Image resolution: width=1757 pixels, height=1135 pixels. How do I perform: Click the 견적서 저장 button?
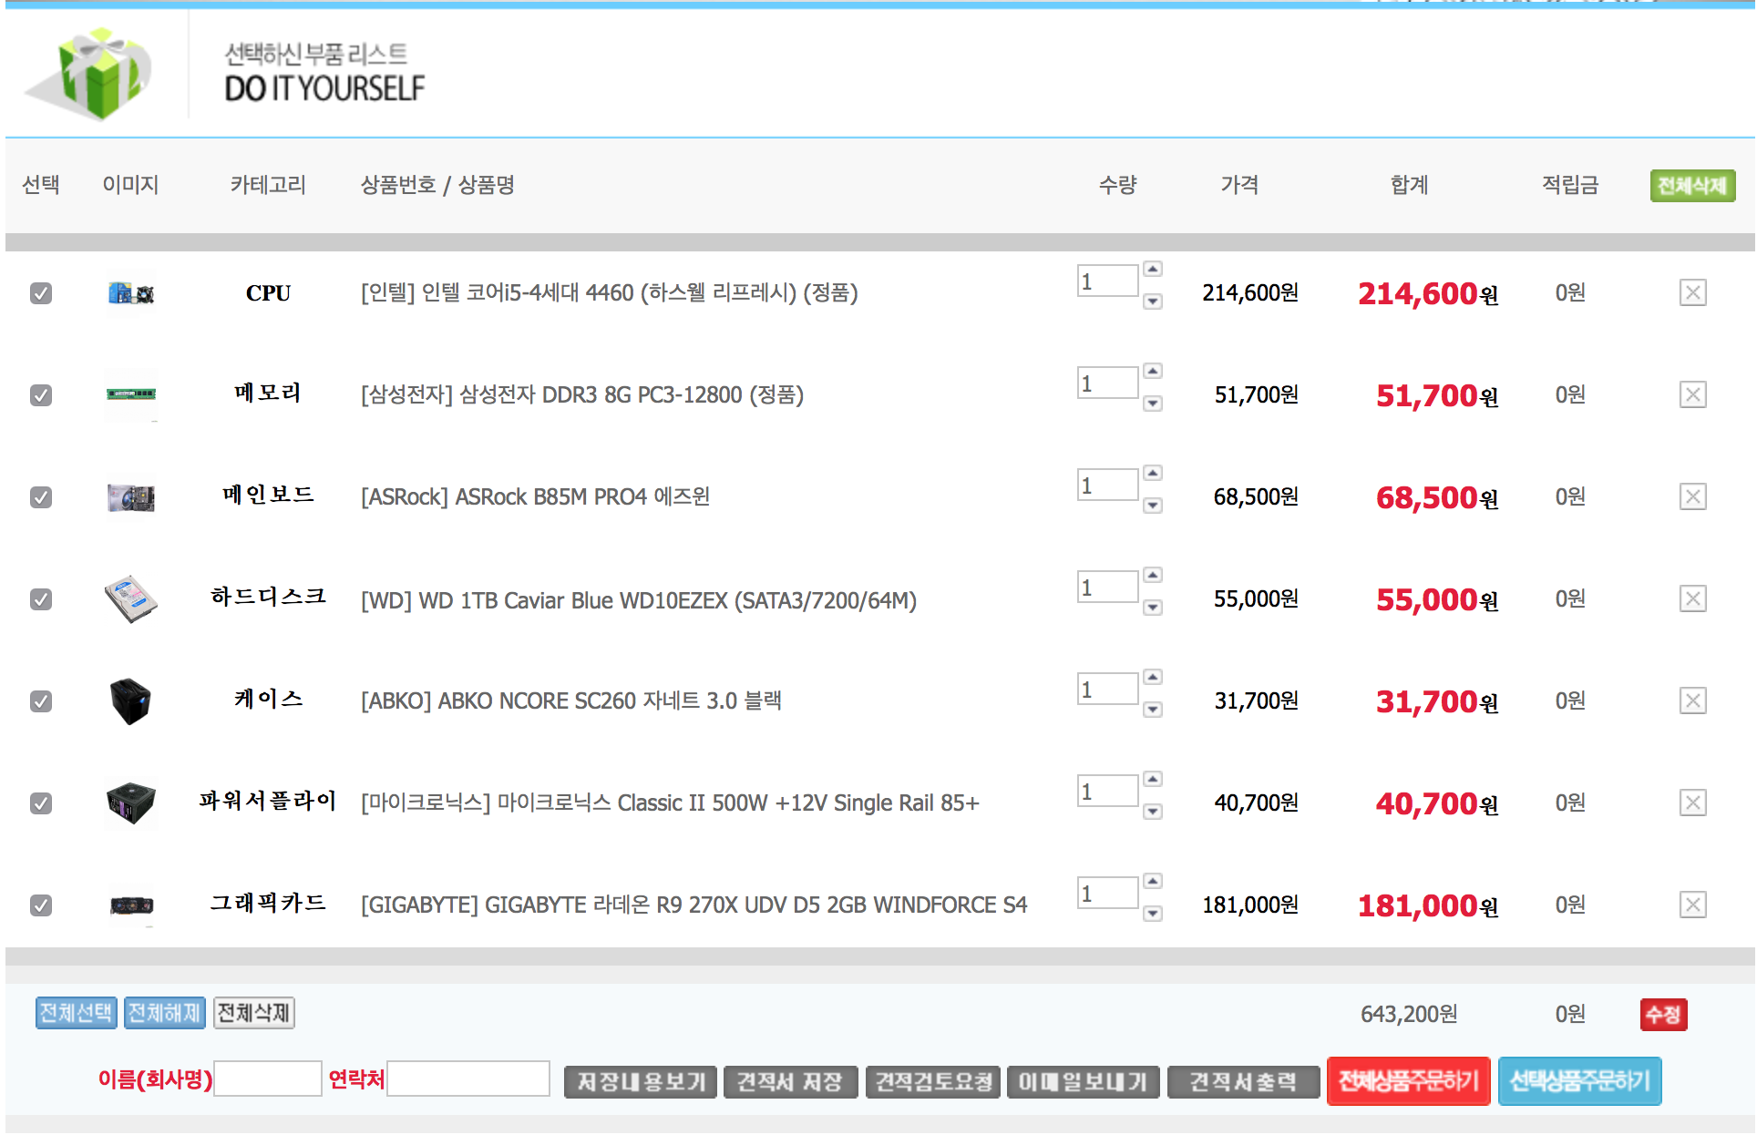point(789,1082)
